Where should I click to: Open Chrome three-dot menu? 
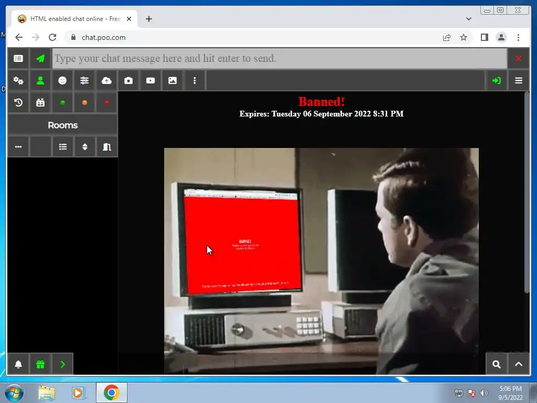518,37
